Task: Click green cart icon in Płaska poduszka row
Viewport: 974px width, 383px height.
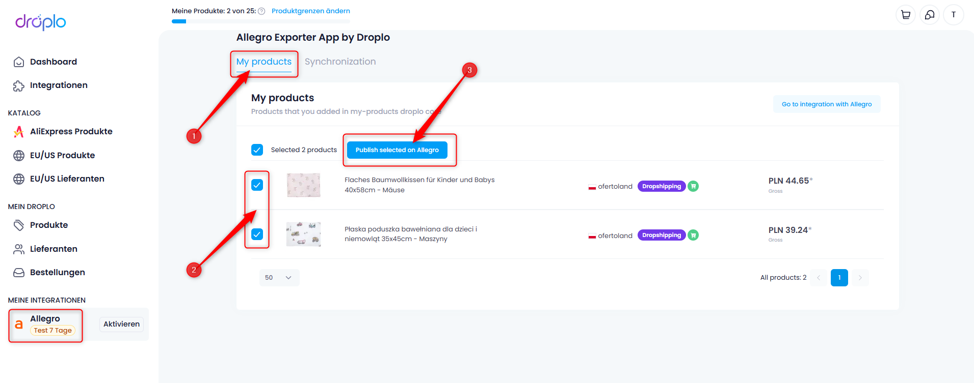Action: point(693,235)
